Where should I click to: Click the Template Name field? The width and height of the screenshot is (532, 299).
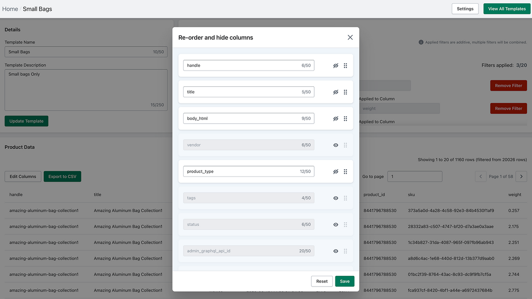pos(86,52)
